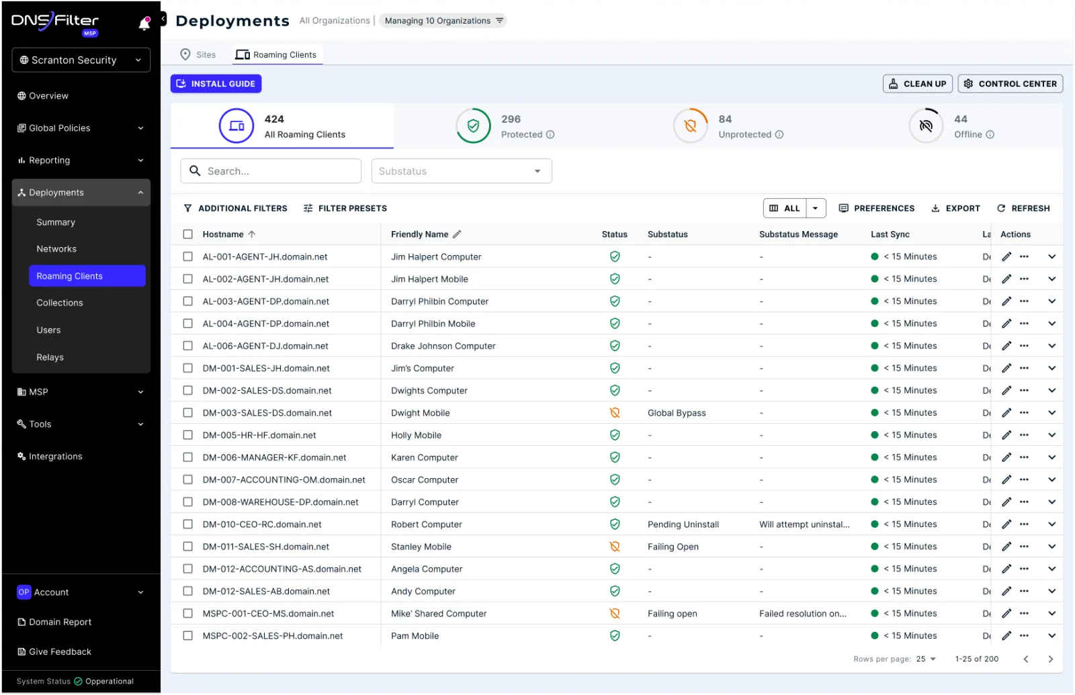The image size is (1075, 695).
Task: Click the INSTALL GUIDE button
Action: pyautogui.click(x=216, y=84)
